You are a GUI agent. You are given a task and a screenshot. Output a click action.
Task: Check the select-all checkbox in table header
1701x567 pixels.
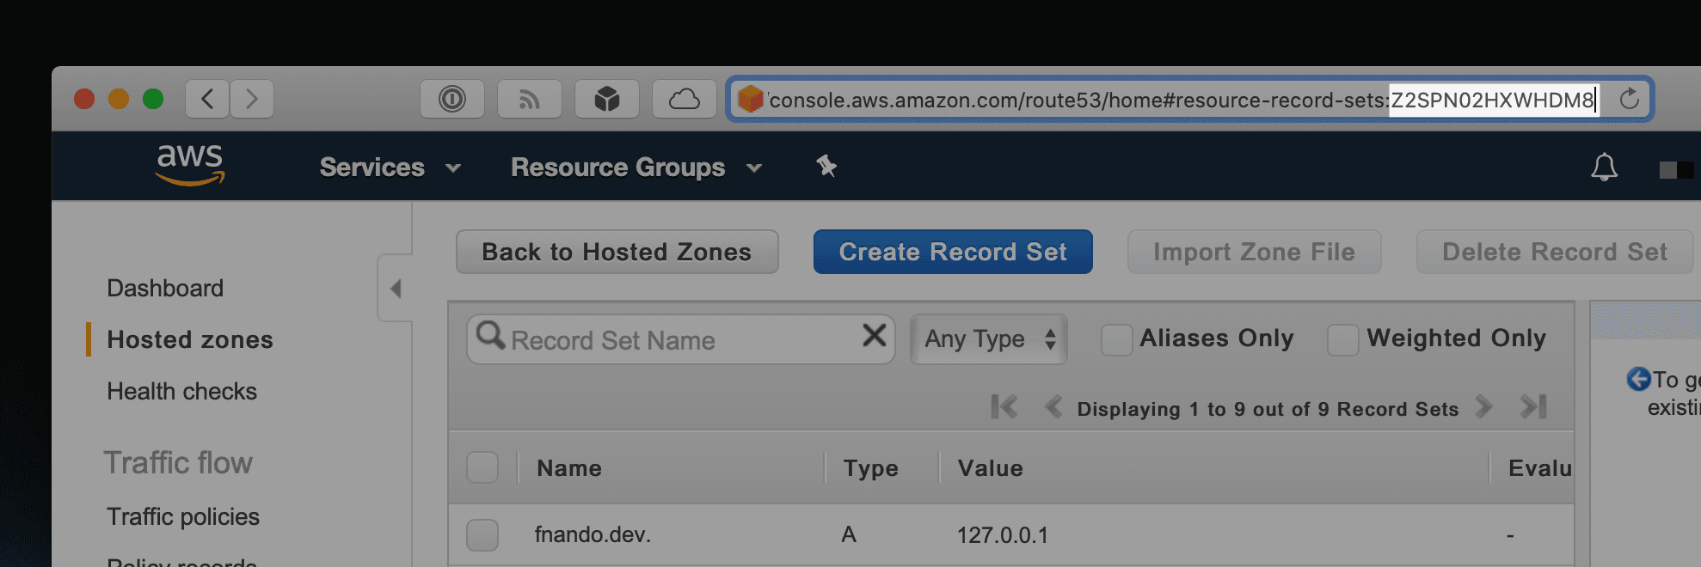(x=482, y=468)
